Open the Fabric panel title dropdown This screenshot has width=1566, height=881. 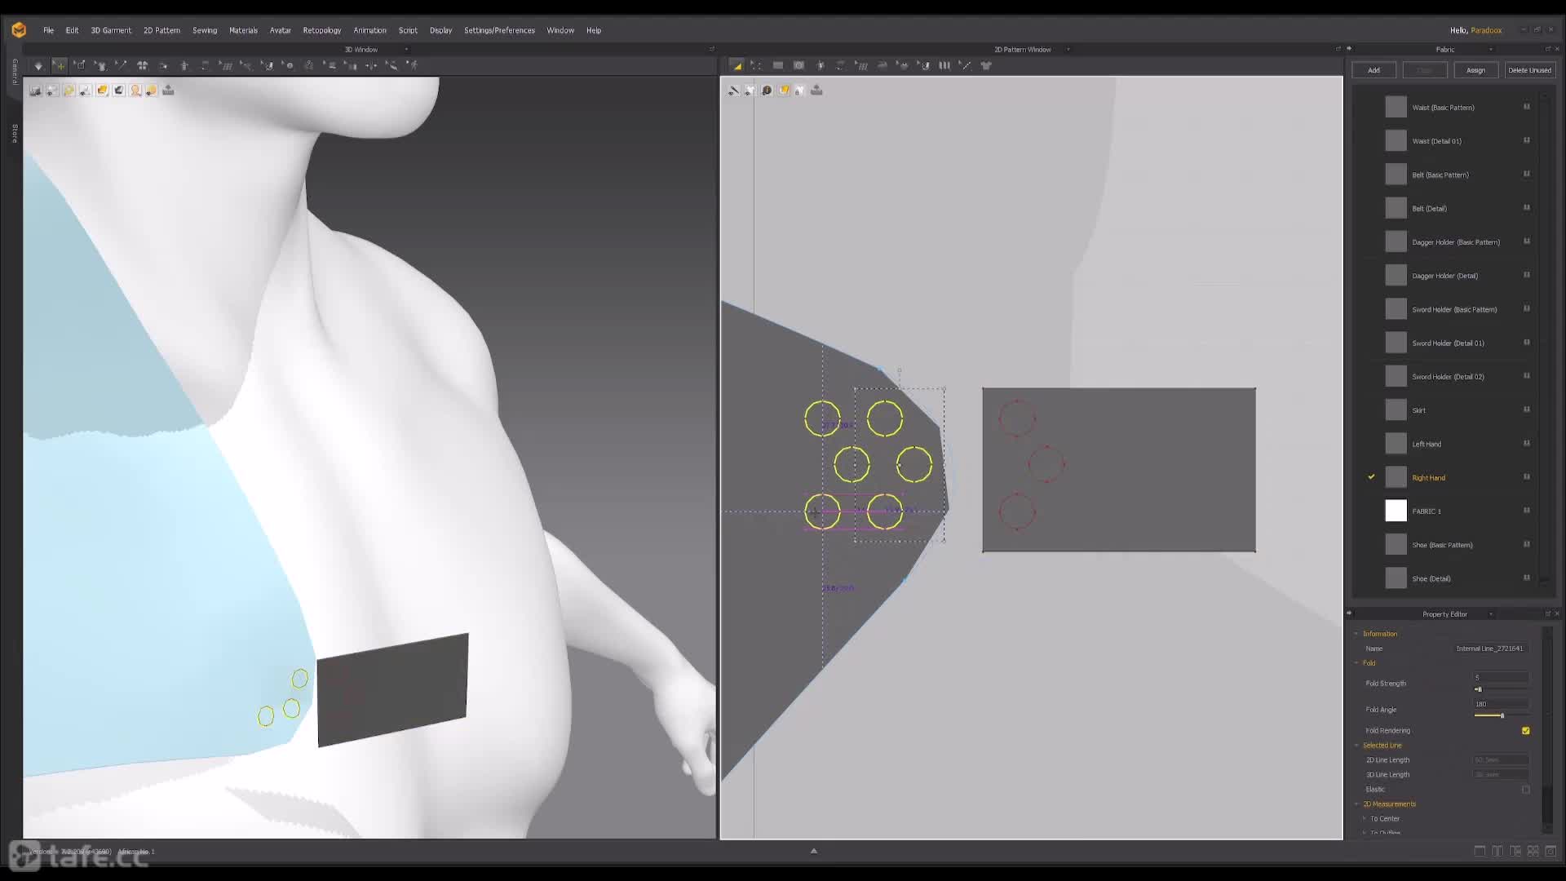pos(1490,50)
